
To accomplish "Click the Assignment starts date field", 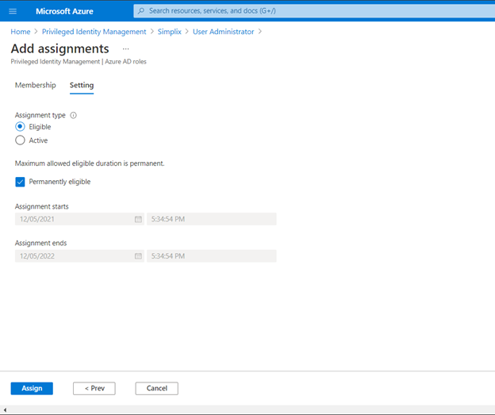I will pyautogui.click(x=79, y=219).
